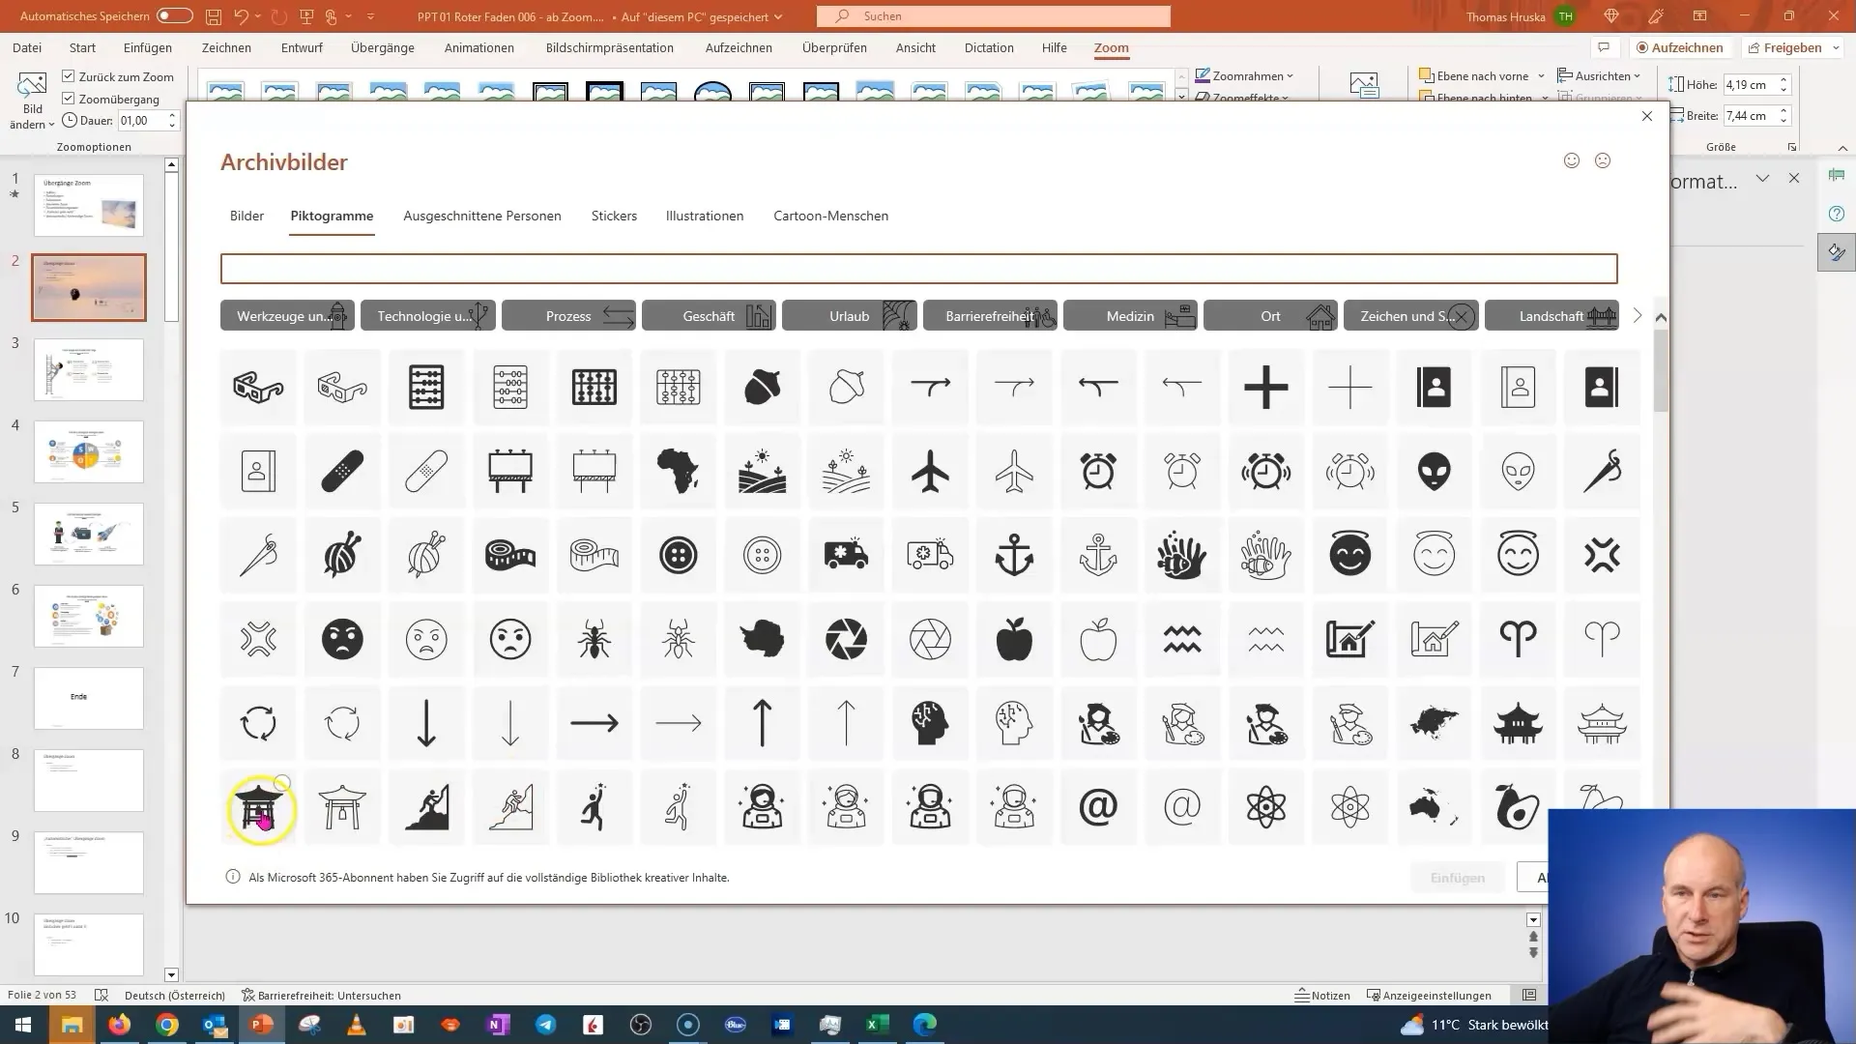Screen dimensions: 1856x1044
Task: Click the airplane pictogram icon
Action: pos(932,471)
